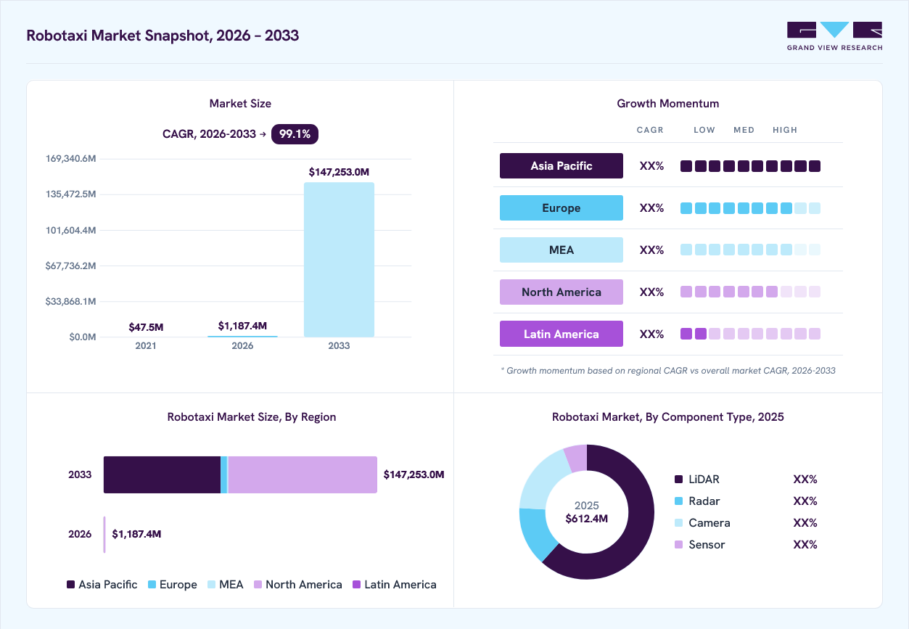The height and width of the screenshot is (629, 909).
Task: Click the $147,253.0M label beside 2033 stacked bar
Action: point(414,475)
